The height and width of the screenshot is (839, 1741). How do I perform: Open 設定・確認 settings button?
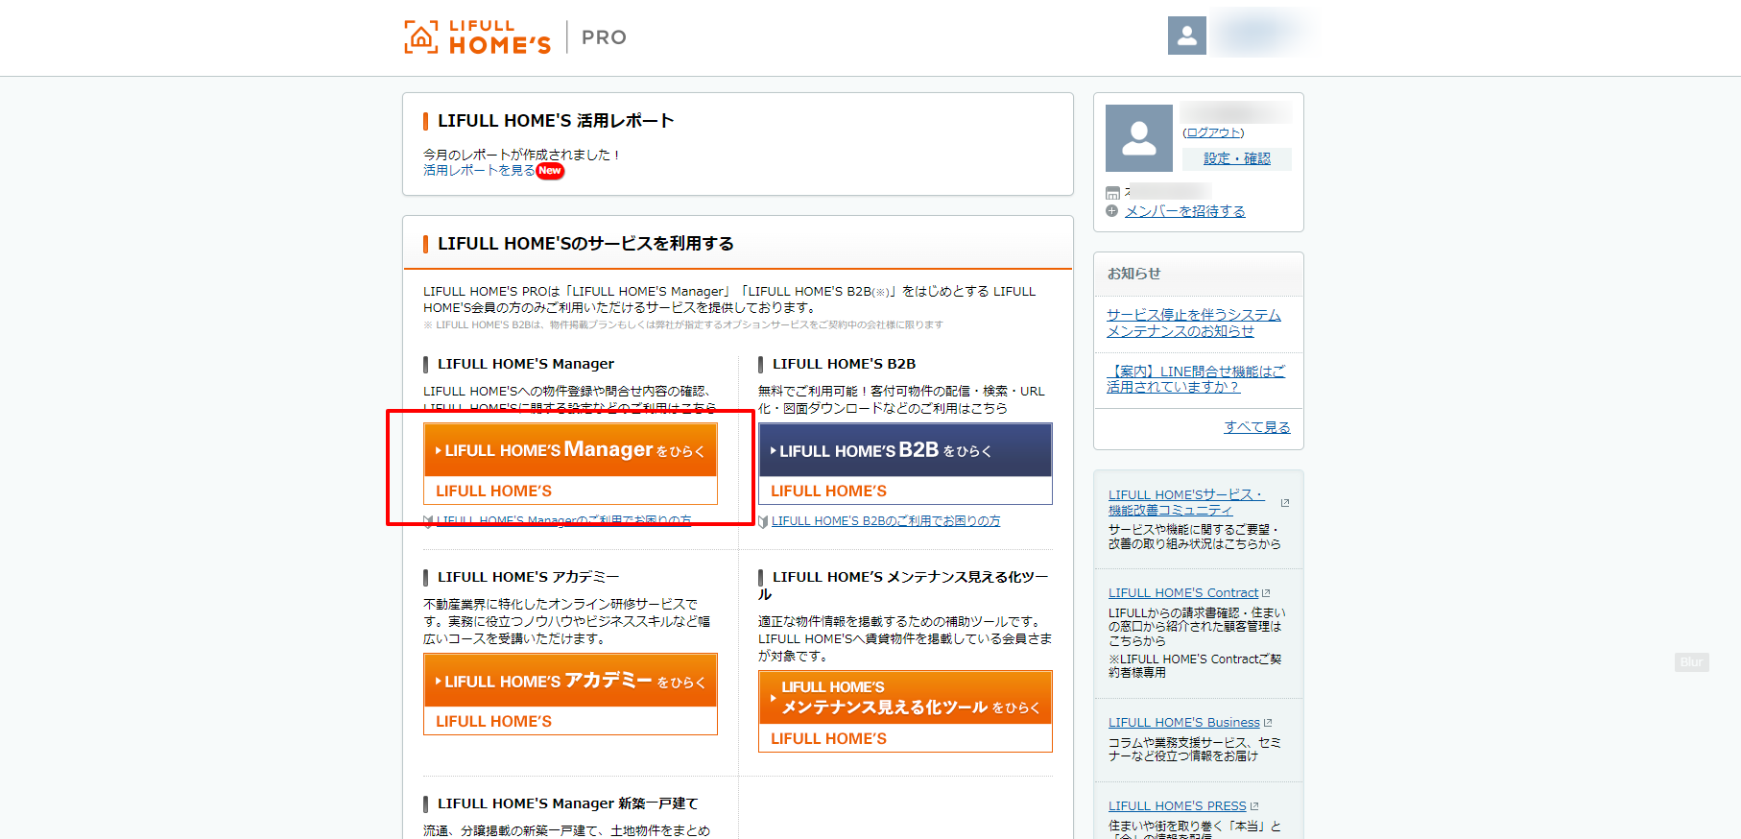coord(1236,158)
